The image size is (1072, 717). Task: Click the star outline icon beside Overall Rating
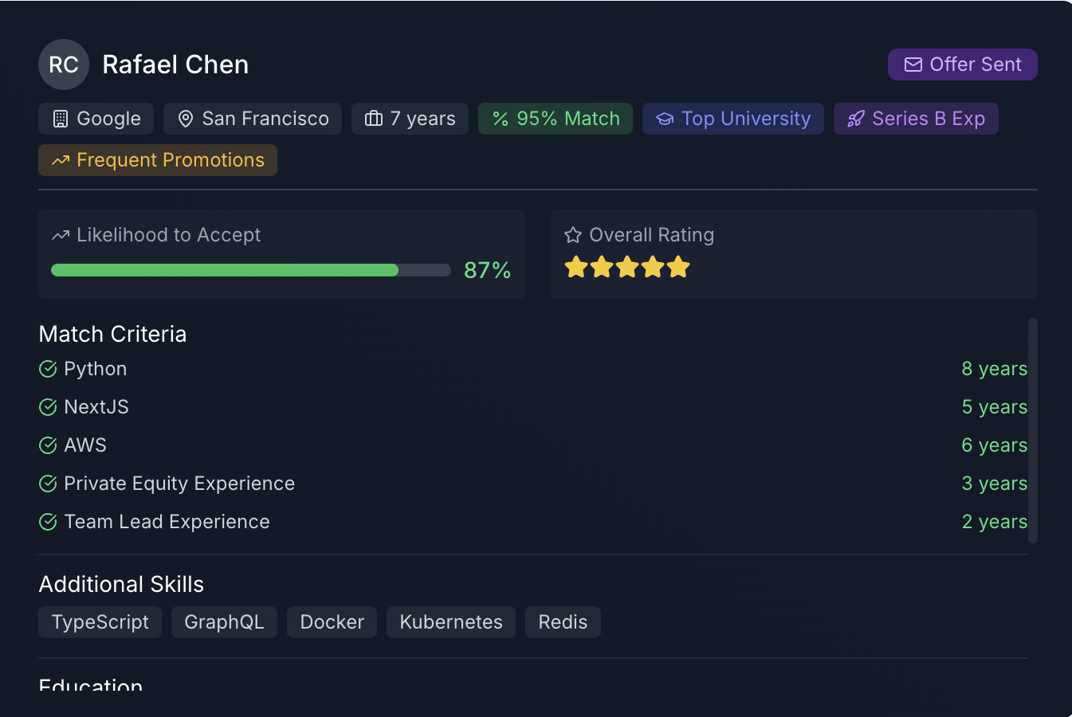tap(573, 234)
